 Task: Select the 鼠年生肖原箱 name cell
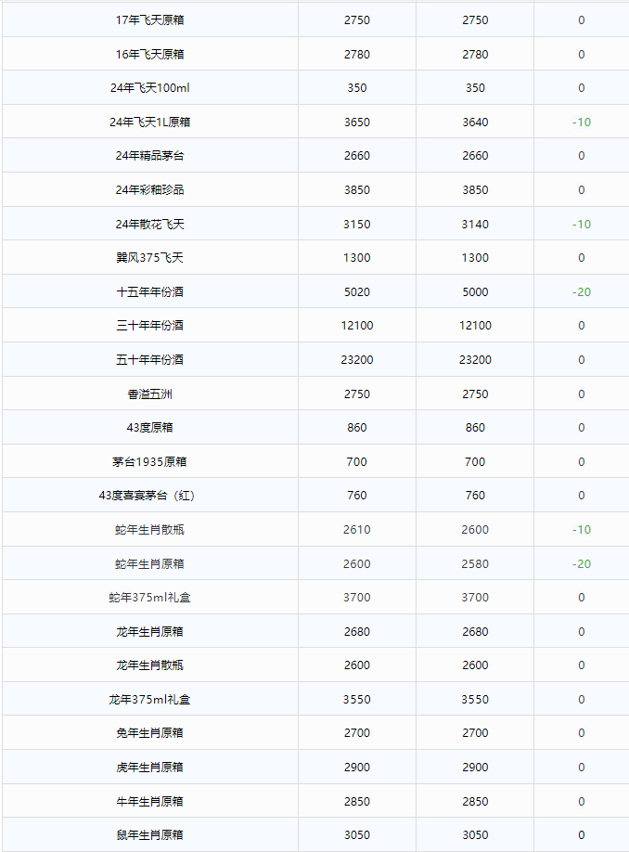(x=150, y=835)
